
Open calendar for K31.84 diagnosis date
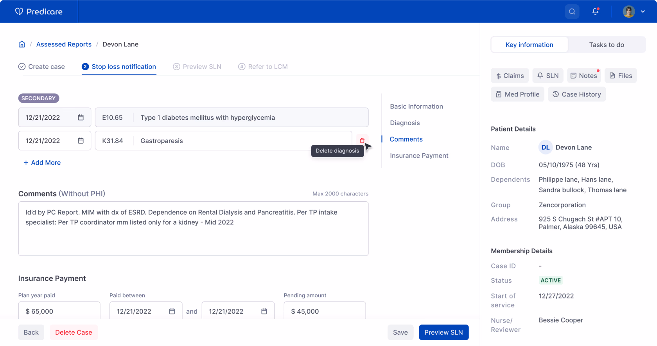[81, 140]
